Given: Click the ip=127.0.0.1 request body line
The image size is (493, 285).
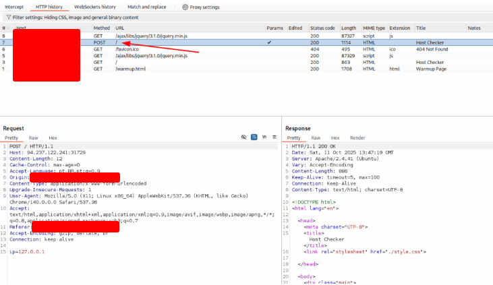Looking at the screenshot, I should (27, 251).
